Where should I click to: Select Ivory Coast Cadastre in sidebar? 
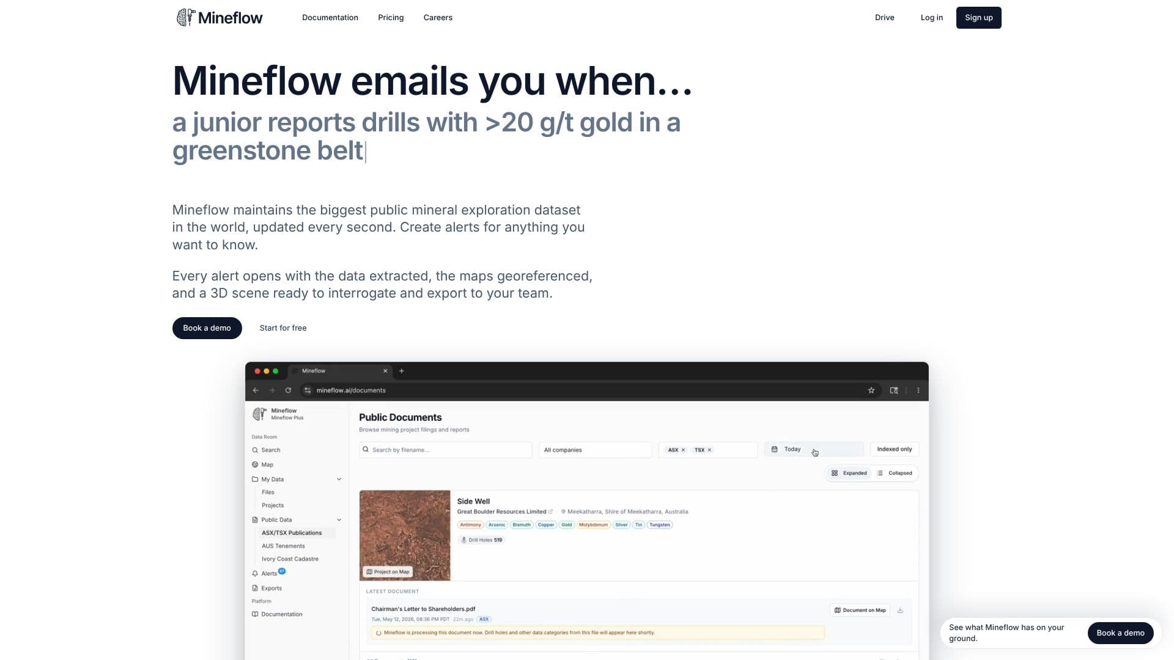[x=290, y=559]
